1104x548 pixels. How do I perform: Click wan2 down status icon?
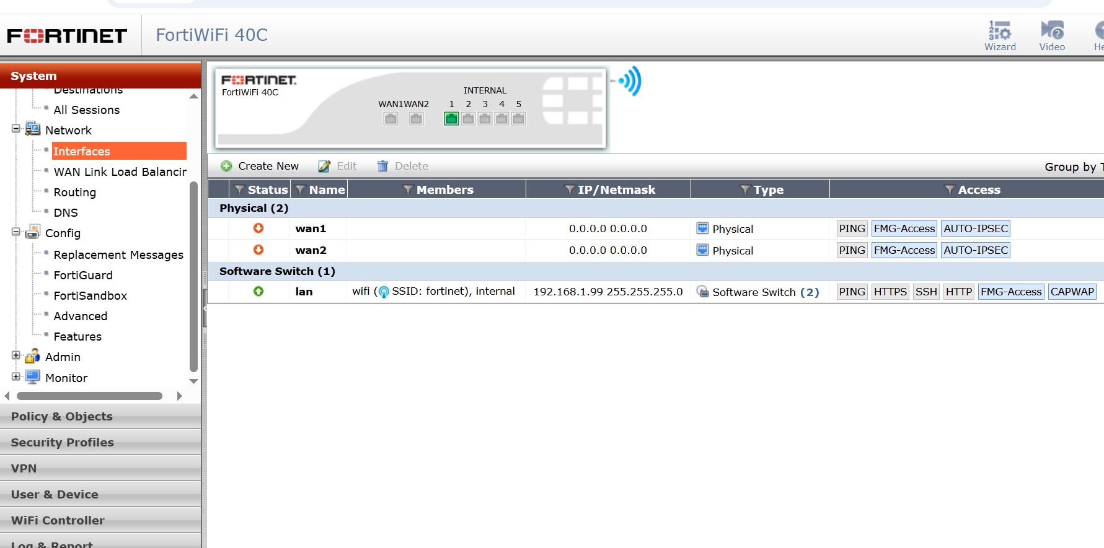[258, 250]
